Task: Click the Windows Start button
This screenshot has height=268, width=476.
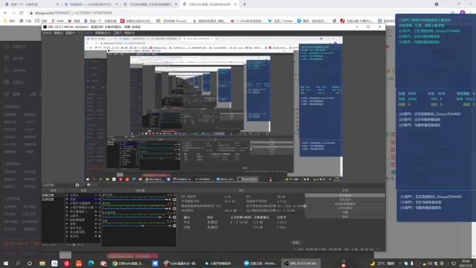Action: coord(6,264)
